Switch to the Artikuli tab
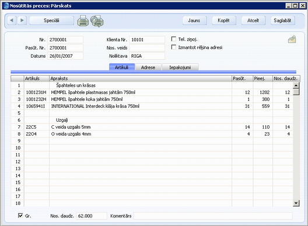308x226 pixels. pos(122,67)
